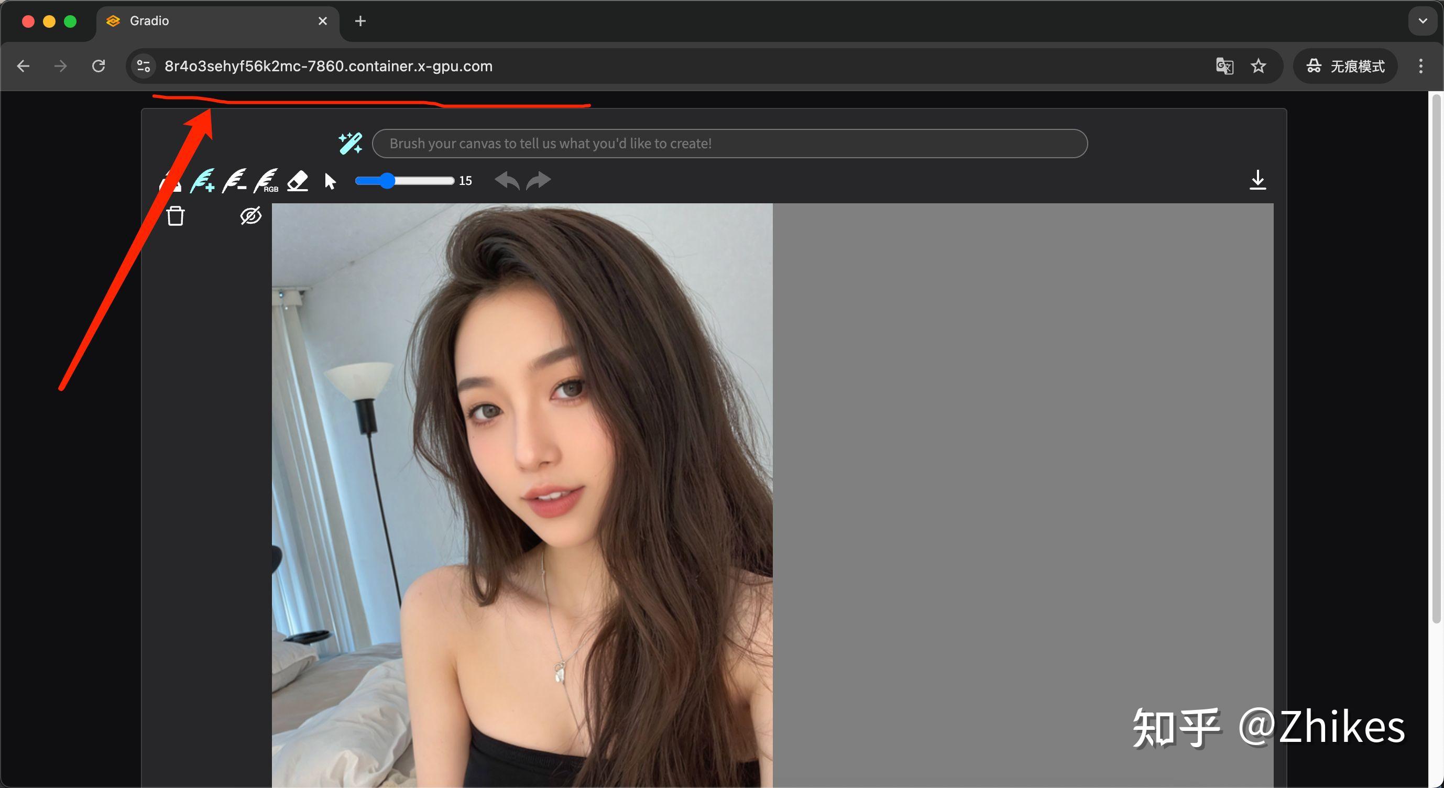1444x788 pixels.
Task: Select the pointer cursor tool
Action: click(x=330, y=181)
